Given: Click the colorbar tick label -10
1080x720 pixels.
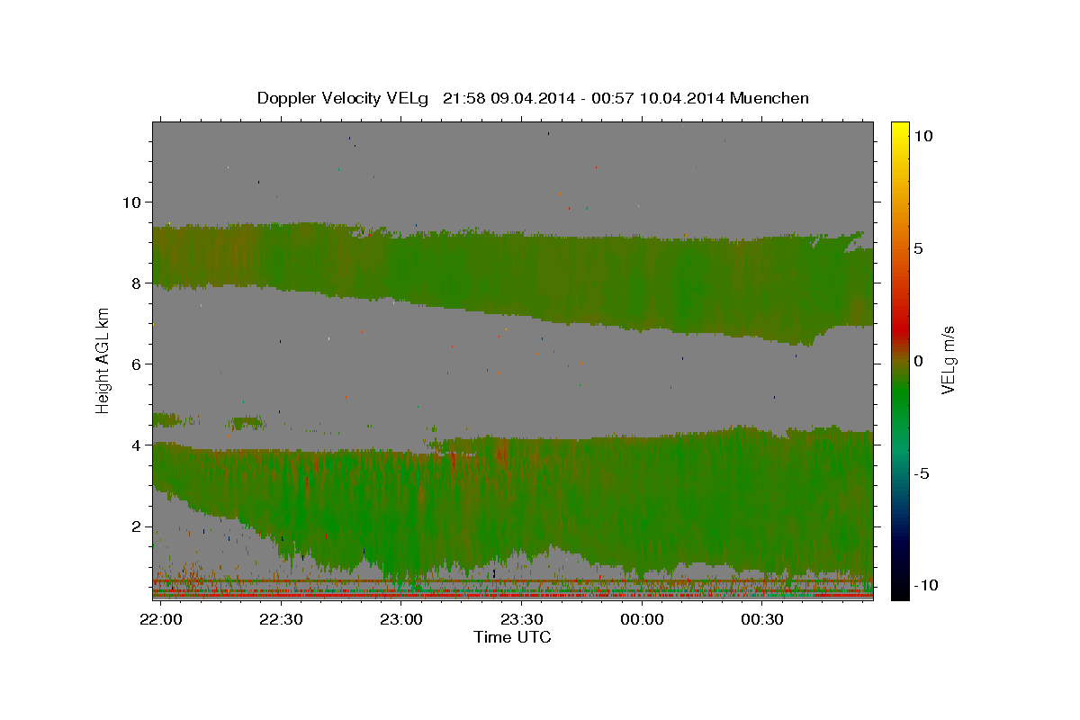Looking at the screenshot, I should [x=926, y=585].
